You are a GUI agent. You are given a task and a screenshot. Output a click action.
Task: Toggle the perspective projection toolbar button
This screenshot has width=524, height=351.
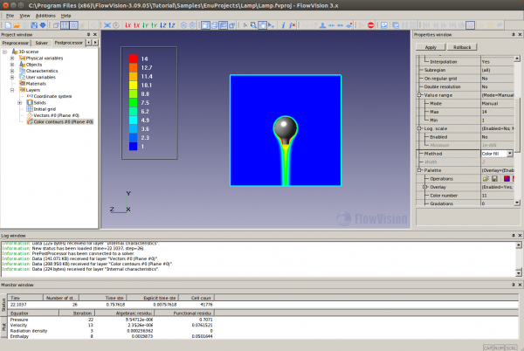(x=65, y=25)
